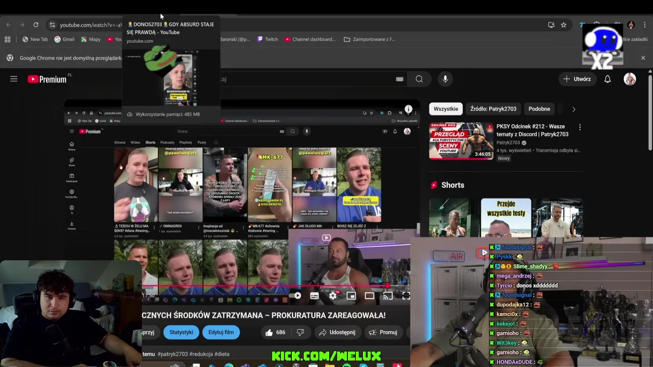This screenshot has height=367, width=653.
Task: Click the install/cast icon left of the star
Action: (x=551, y=24)
